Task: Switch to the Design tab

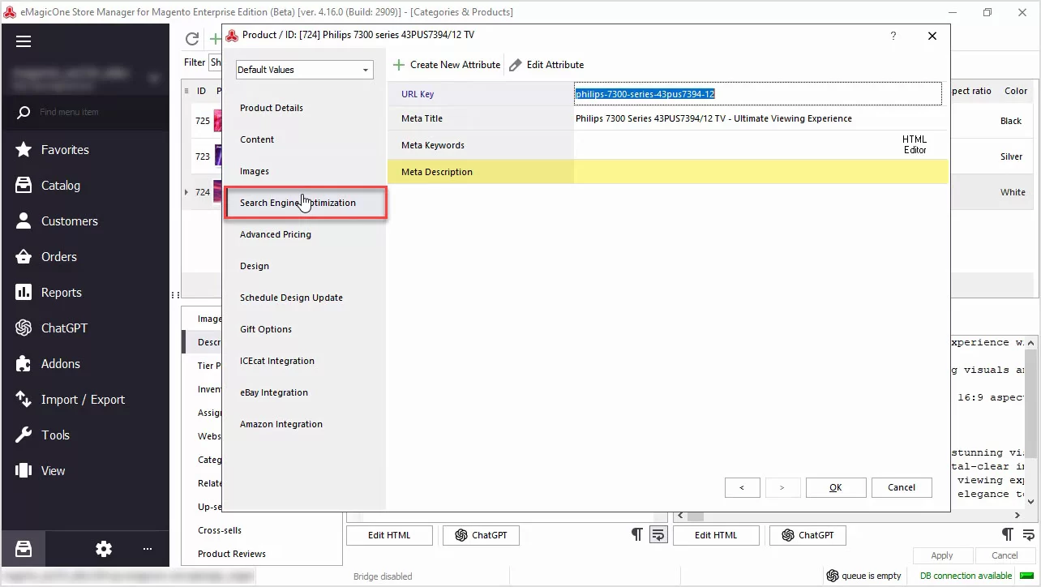Action: [x=255, y=266]
